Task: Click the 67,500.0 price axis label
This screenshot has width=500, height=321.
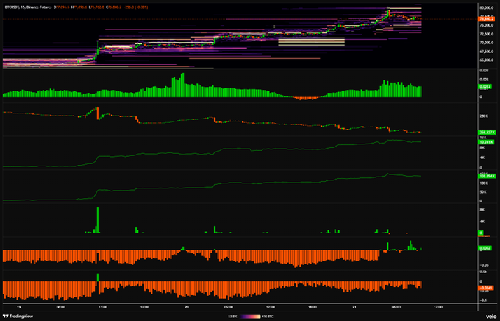Action: pos(487,52)
